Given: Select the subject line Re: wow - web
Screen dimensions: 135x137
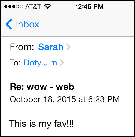Looking at the screenshot, I should pos(42,87).
